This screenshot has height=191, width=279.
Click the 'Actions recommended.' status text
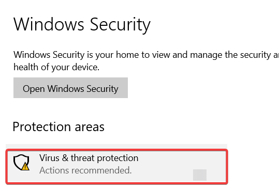(85, 170)
